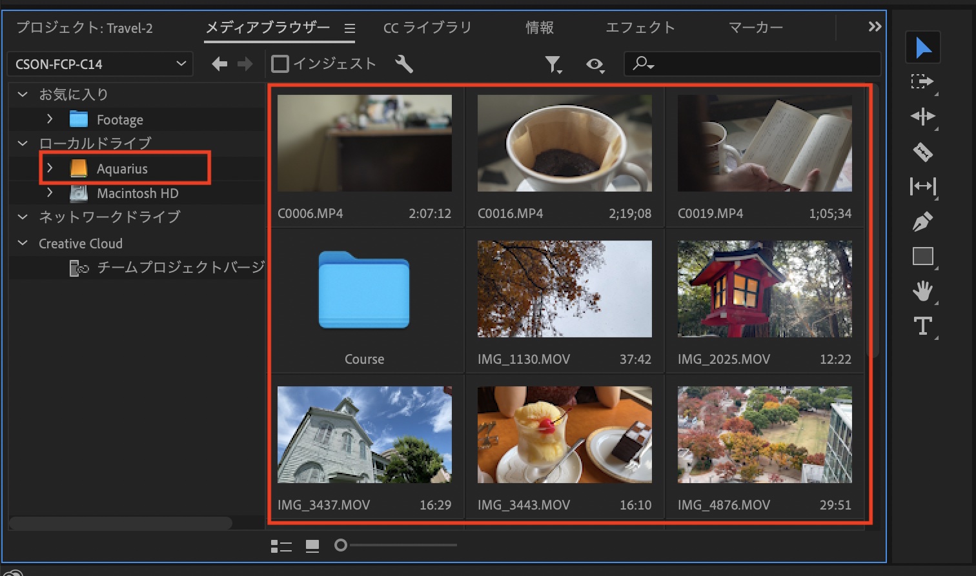Screen dimensions: 976x576
Task: Adjust the thumbnail size slider
Action: (341, 546)
